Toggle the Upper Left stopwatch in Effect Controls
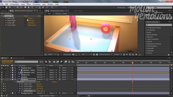This screenshot has height=97, width=173. [x=6, y=18]
